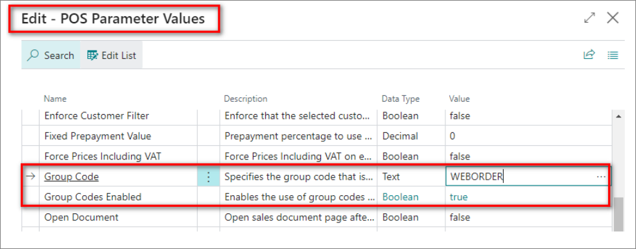Click the false value of Open Document
This screenshot has height=249, width=636.
[x=460, y=217]
